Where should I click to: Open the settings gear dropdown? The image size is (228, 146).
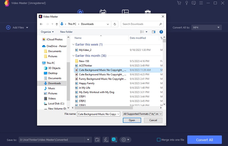click(x=125, y=140)
